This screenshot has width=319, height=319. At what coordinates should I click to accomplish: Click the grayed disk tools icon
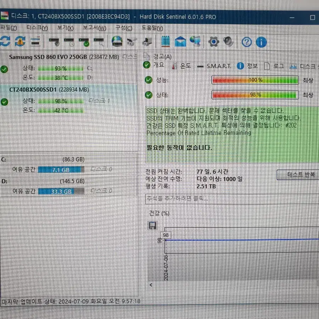pos(131,42)
